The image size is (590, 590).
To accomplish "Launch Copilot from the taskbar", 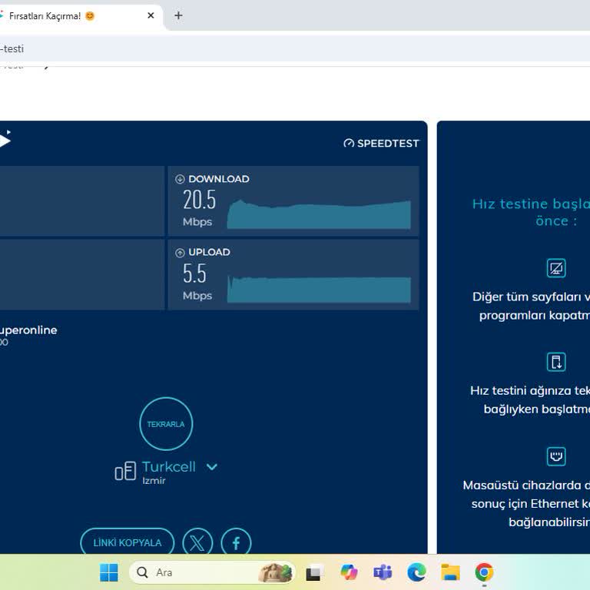I will [x=349, y=572].
